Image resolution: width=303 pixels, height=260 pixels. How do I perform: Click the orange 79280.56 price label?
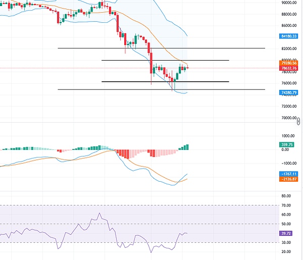coord(289,63)
